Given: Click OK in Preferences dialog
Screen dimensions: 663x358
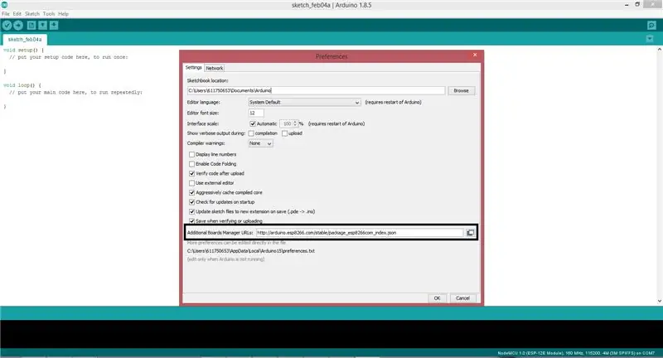Looking at the screenshot, I should click(438, 298).
